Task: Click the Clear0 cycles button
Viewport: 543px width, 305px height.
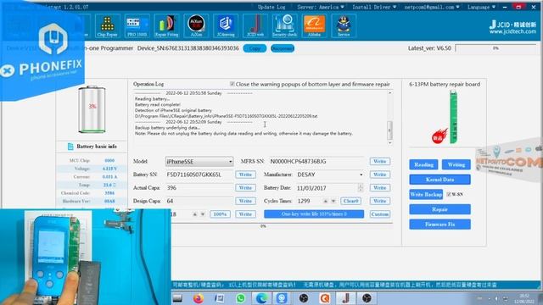Action: point(350,201)
